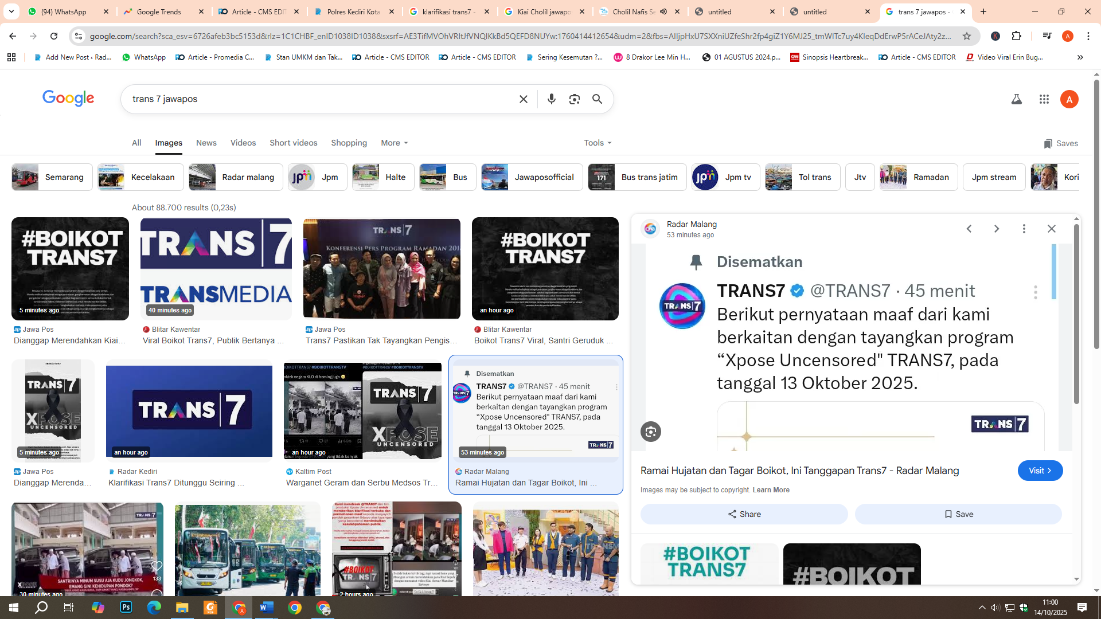
Task: Open browser extensions puzzle icon
Action: click(1016, 36)
